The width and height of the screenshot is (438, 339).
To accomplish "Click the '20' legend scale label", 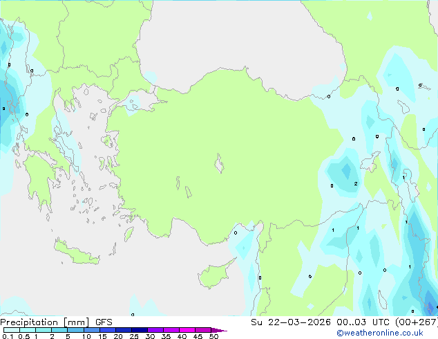I will click(118, 336).
